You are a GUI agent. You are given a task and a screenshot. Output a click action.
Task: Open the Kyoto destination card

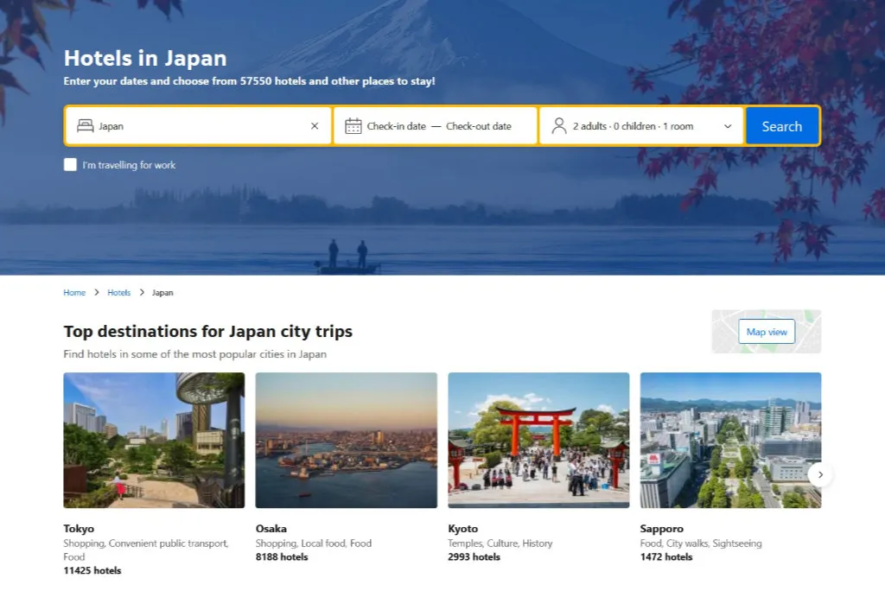click(538, 440)
